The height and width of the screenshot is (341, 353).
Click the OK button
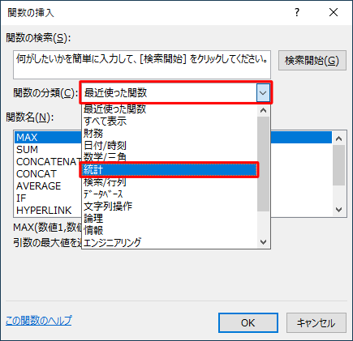point(248,323)
